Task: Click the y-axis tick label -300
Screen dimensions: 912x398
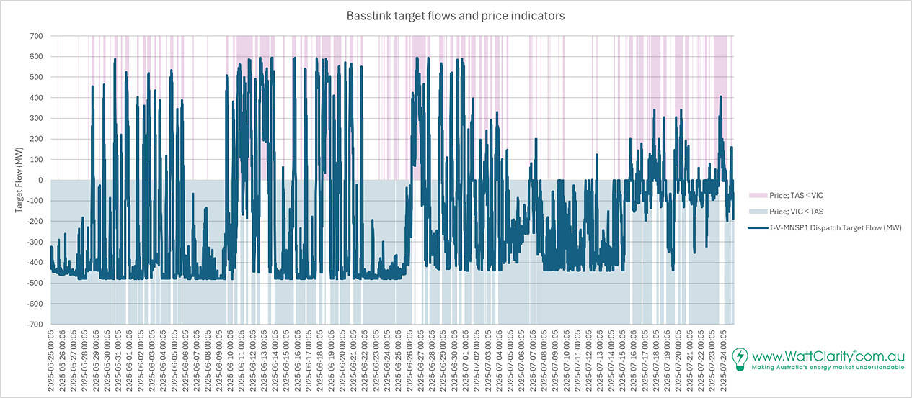Action: point(35,242)
